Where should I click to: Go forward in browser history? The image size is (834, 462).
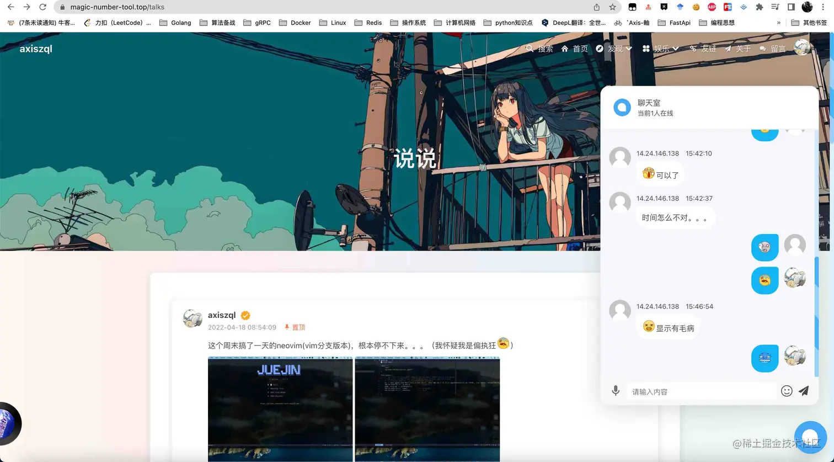(26, 7)
